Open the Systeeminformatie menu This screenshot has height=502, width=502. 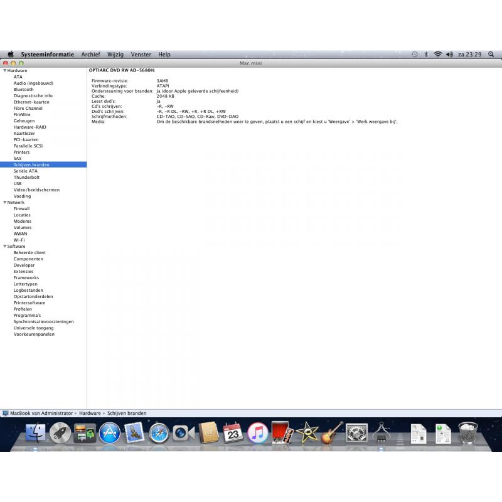[x=48, y=55]
